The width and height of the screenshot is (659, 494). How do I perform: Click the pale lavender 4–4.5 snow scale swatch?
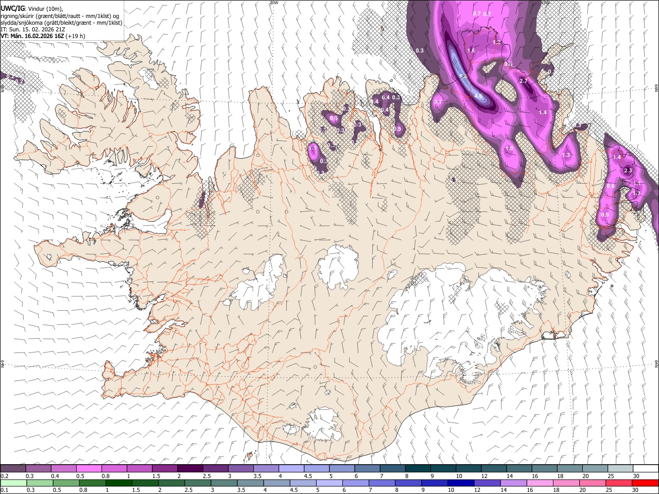click(290, 469)
